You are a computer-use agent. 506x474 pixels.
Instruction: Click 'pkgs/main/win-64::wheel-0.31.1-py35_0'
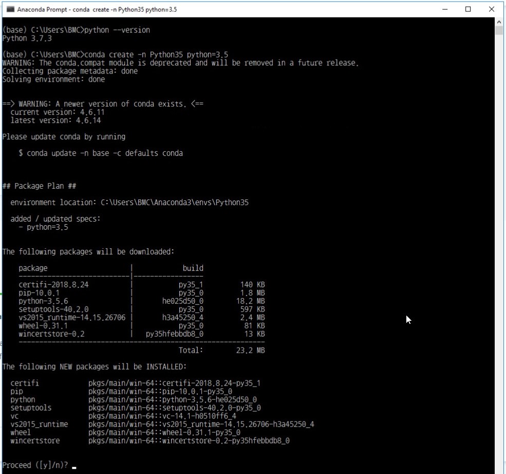(x=164, y=432)
